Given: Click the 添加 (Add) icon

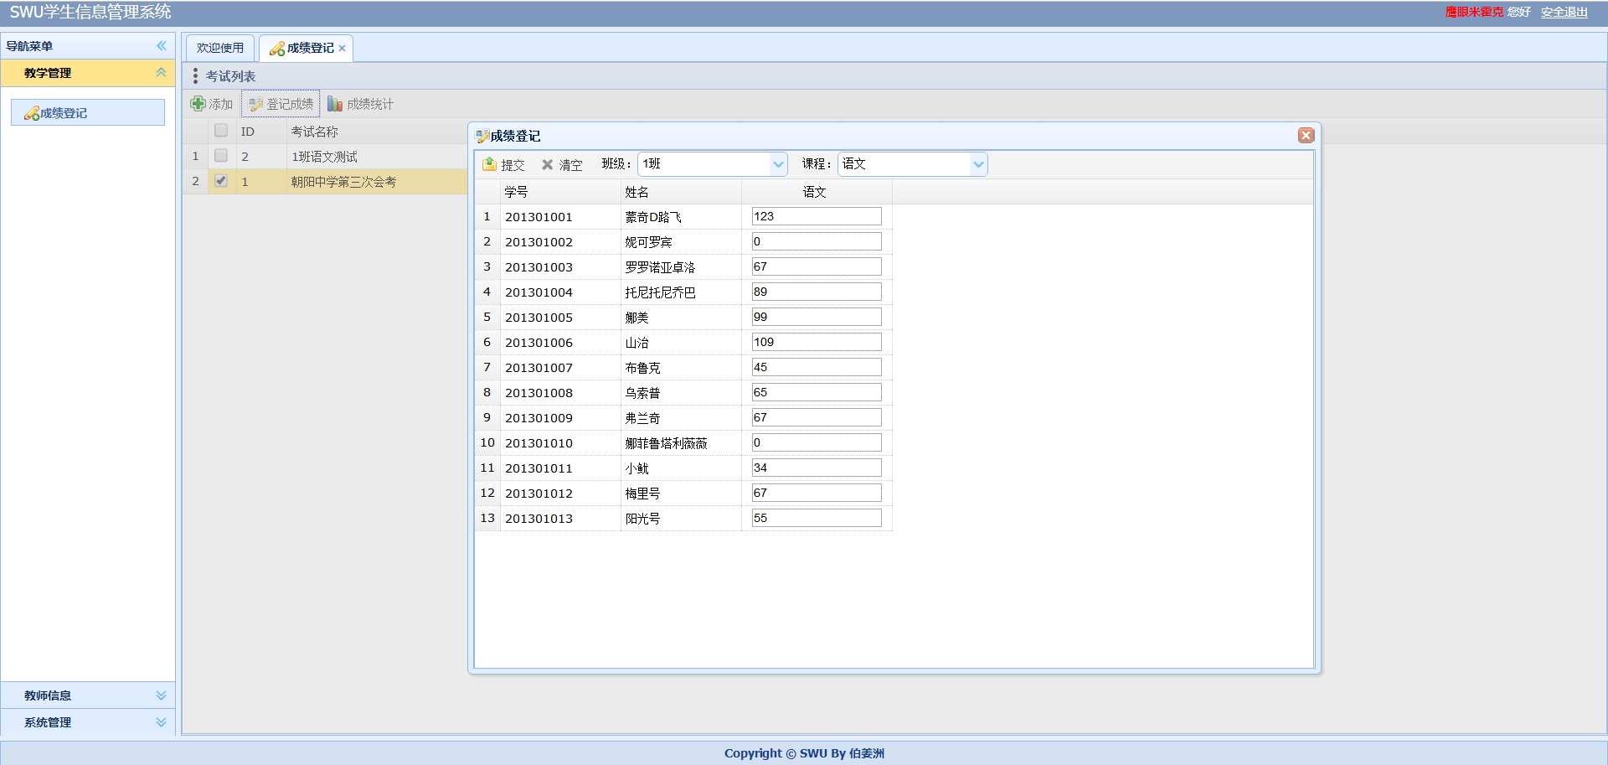Looking at the screenshot, I should click(210, 103).
